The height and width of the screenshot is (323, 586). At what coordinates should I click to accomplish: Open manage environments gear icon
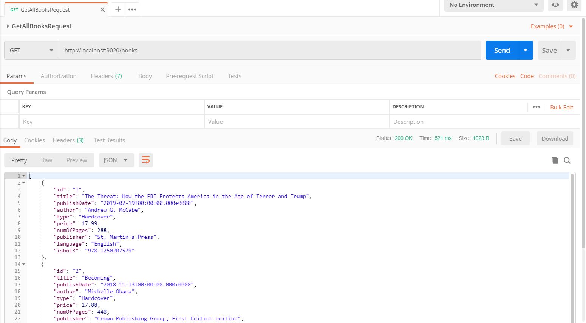coord(574,5)
